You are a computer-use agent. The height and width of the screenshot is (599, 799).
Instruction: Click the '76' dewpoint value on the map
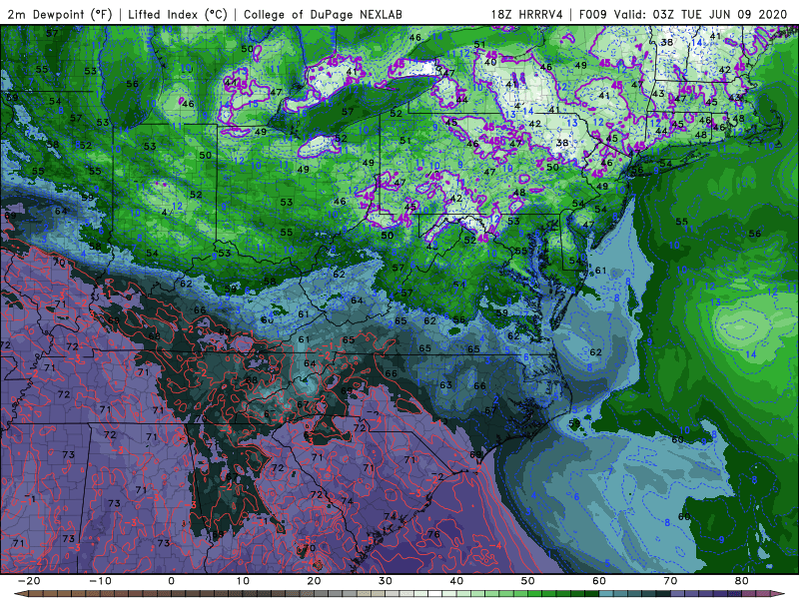433,534
